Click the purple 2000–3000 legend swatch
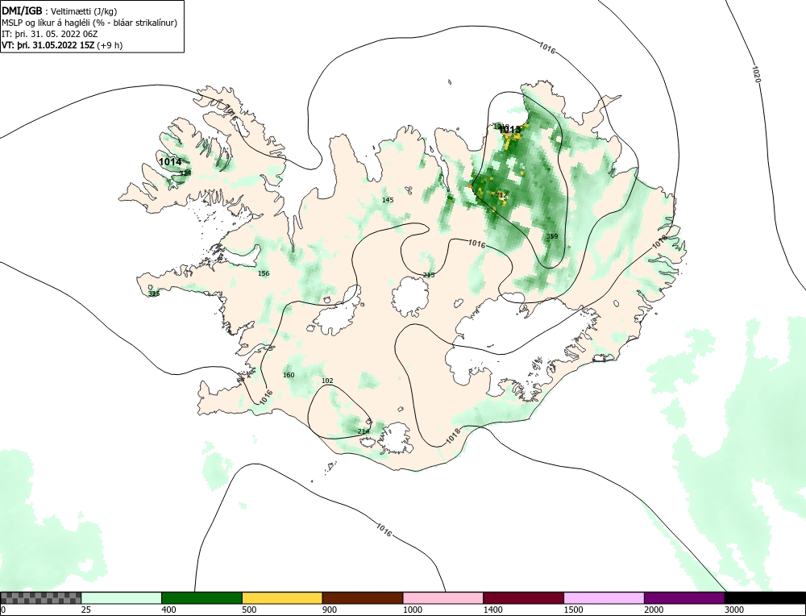Screen dimensions: 806x616 point(684,598)
